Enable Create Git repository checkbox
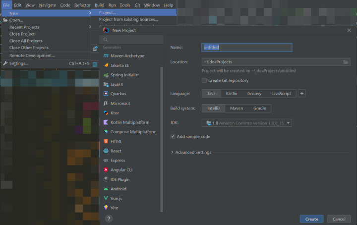This screenshot has width=357, height=225. (x=204, y=80)
